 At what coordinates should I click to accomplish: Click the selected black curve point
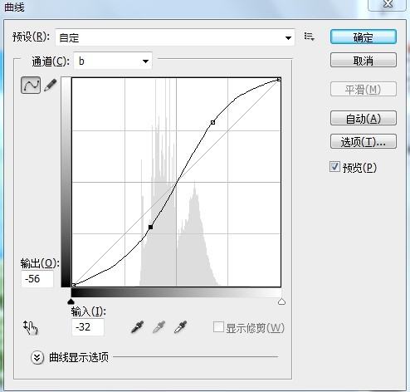[x=150, y=227]
